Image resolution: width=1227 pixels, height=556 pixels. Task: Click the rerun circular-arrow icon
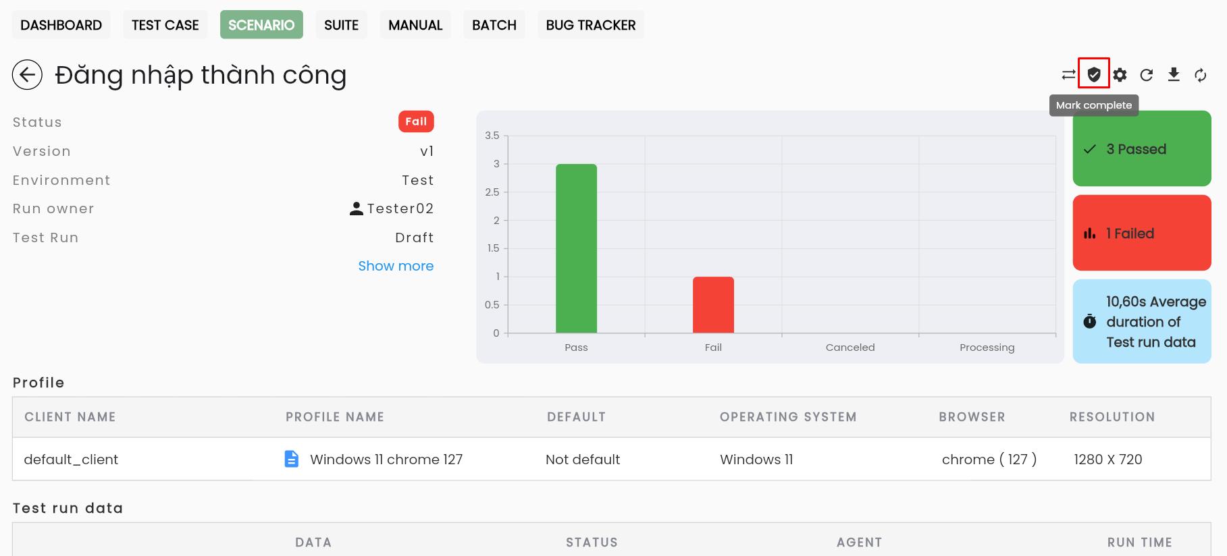pos(1147,75)
